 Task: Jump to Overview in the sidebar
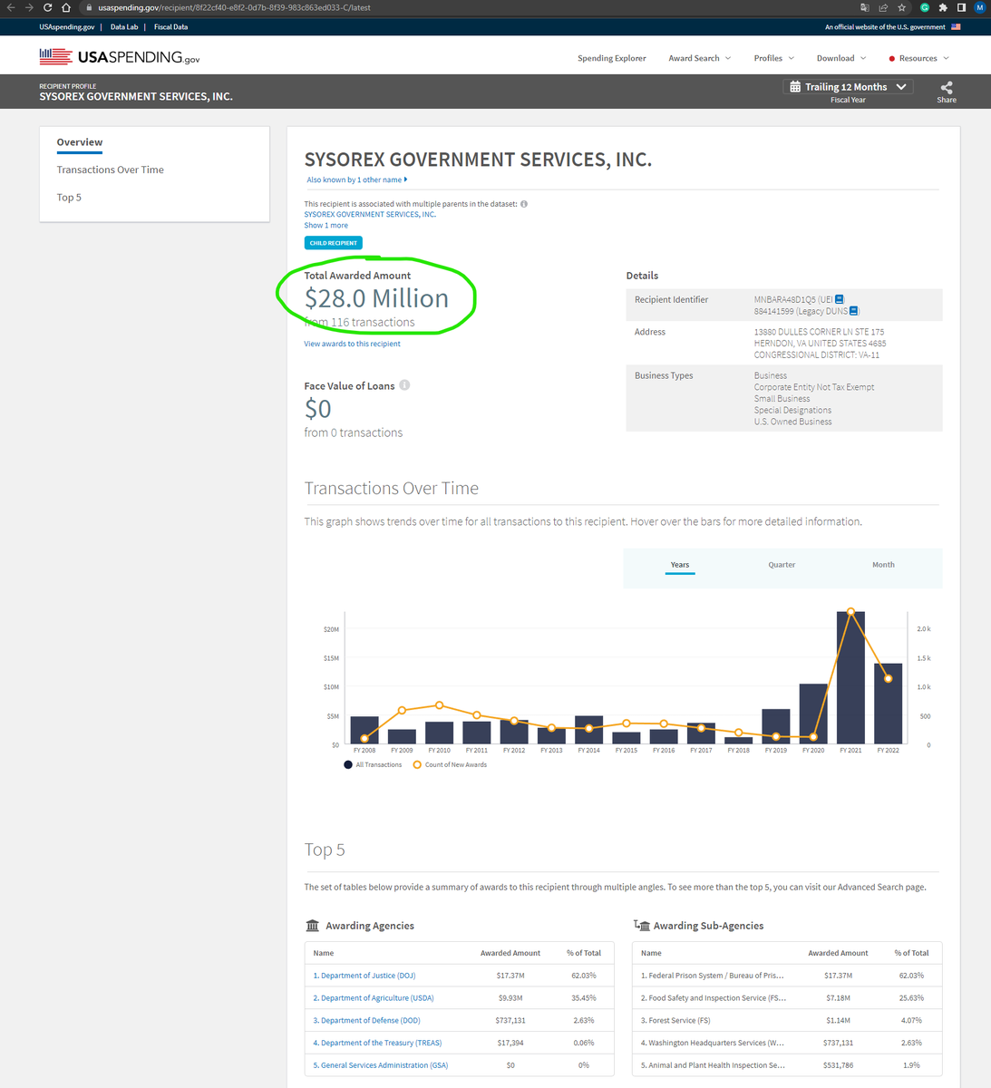[80, 142]
